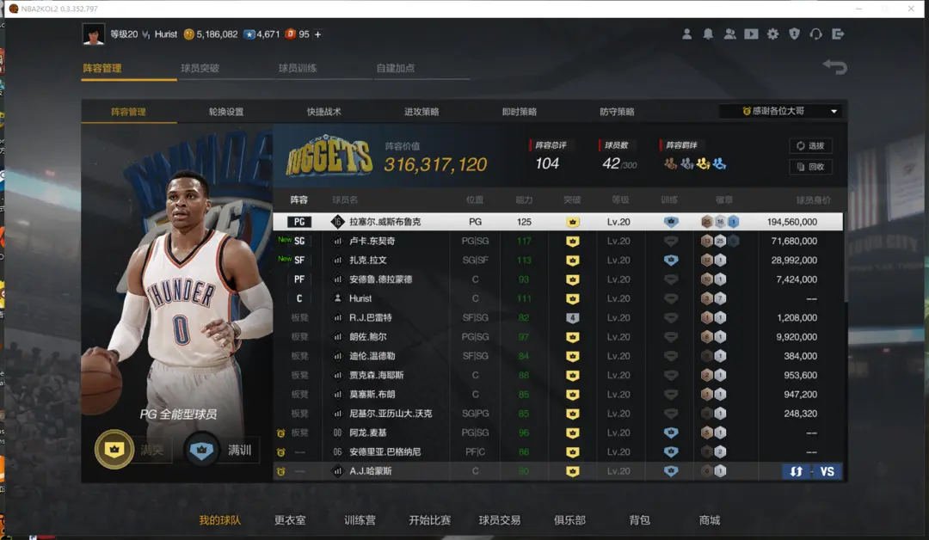Viewport: 929px width, 540px height.
Task: Open 背包 in bottom navigation
Action: (639, 520)
